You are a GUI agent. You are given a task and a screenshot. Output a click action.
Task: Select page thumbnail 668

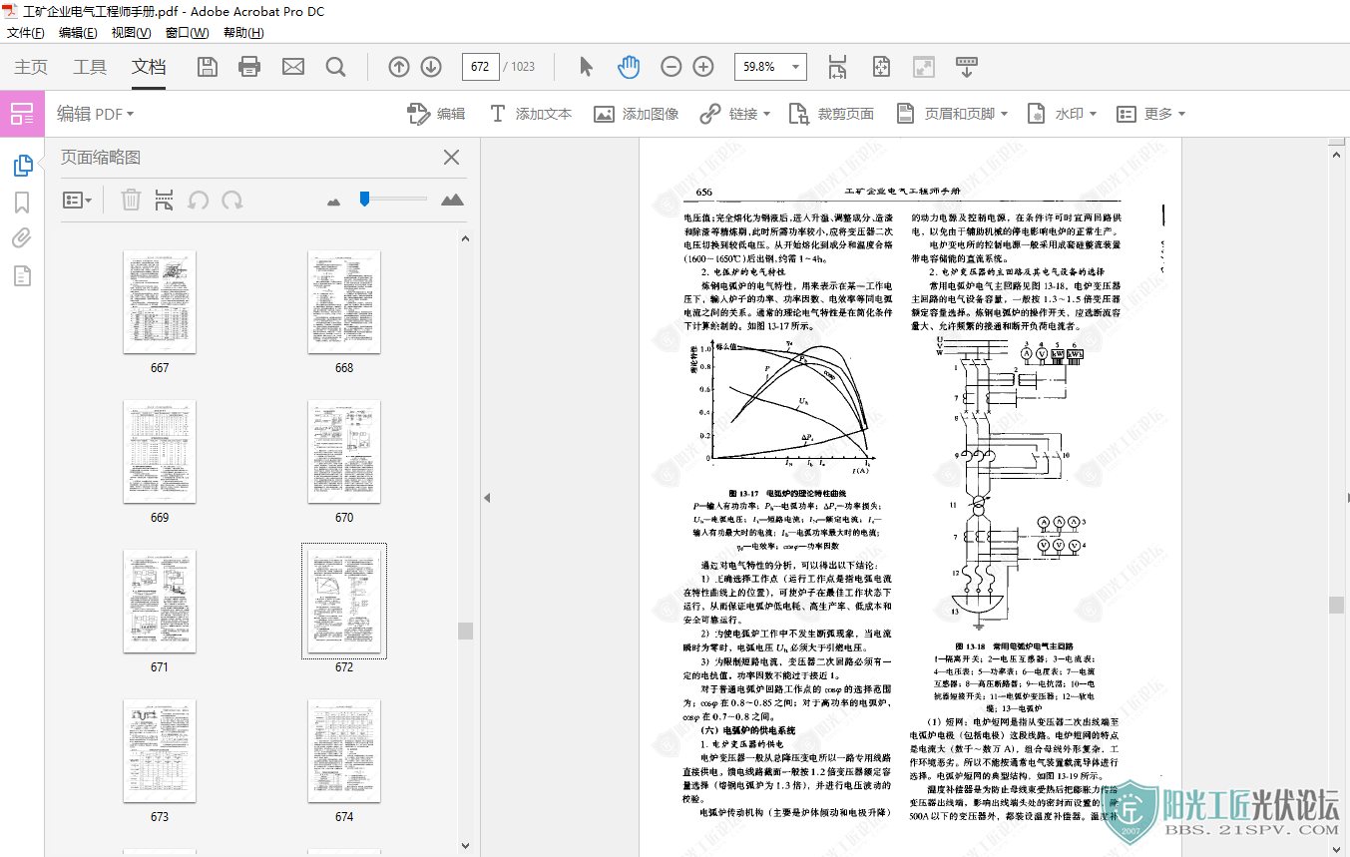point(344,301)
